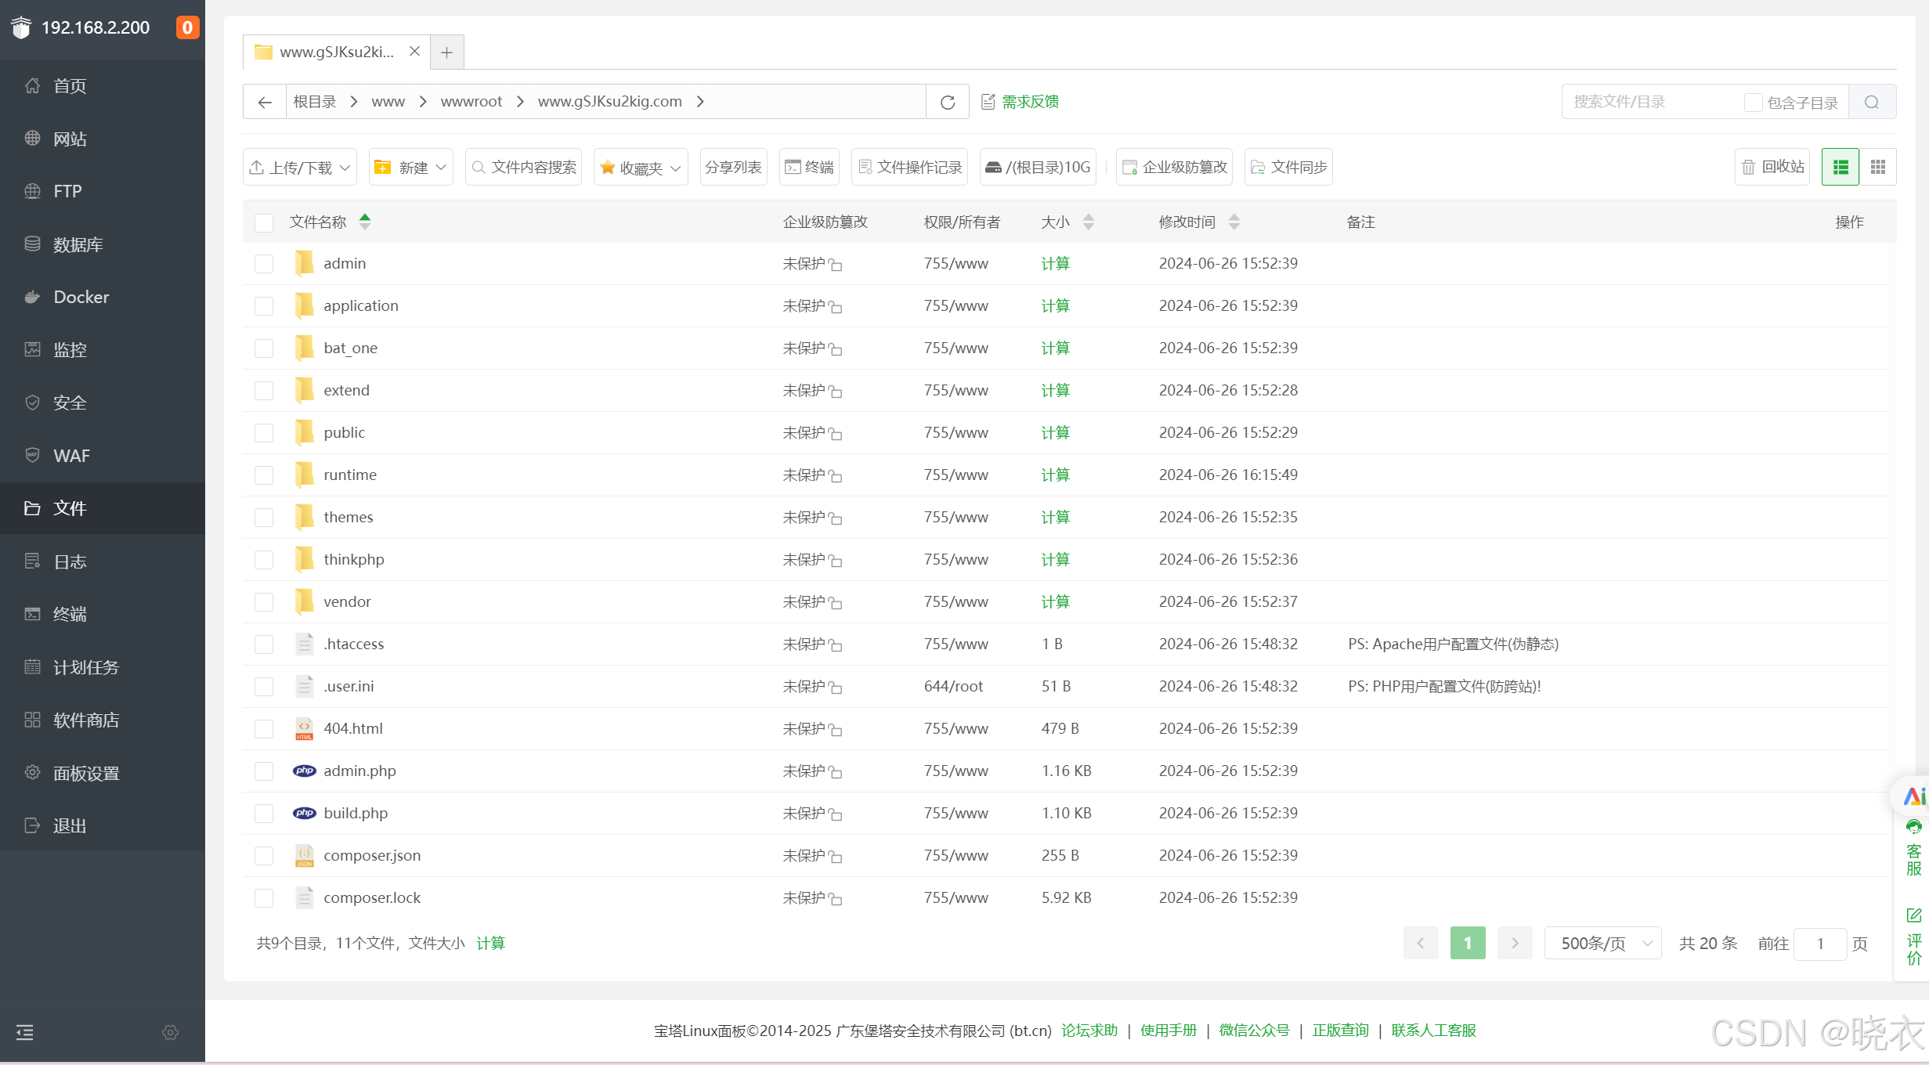Expand the 上传/下载 upload dropdown

(x=300, y=167)
